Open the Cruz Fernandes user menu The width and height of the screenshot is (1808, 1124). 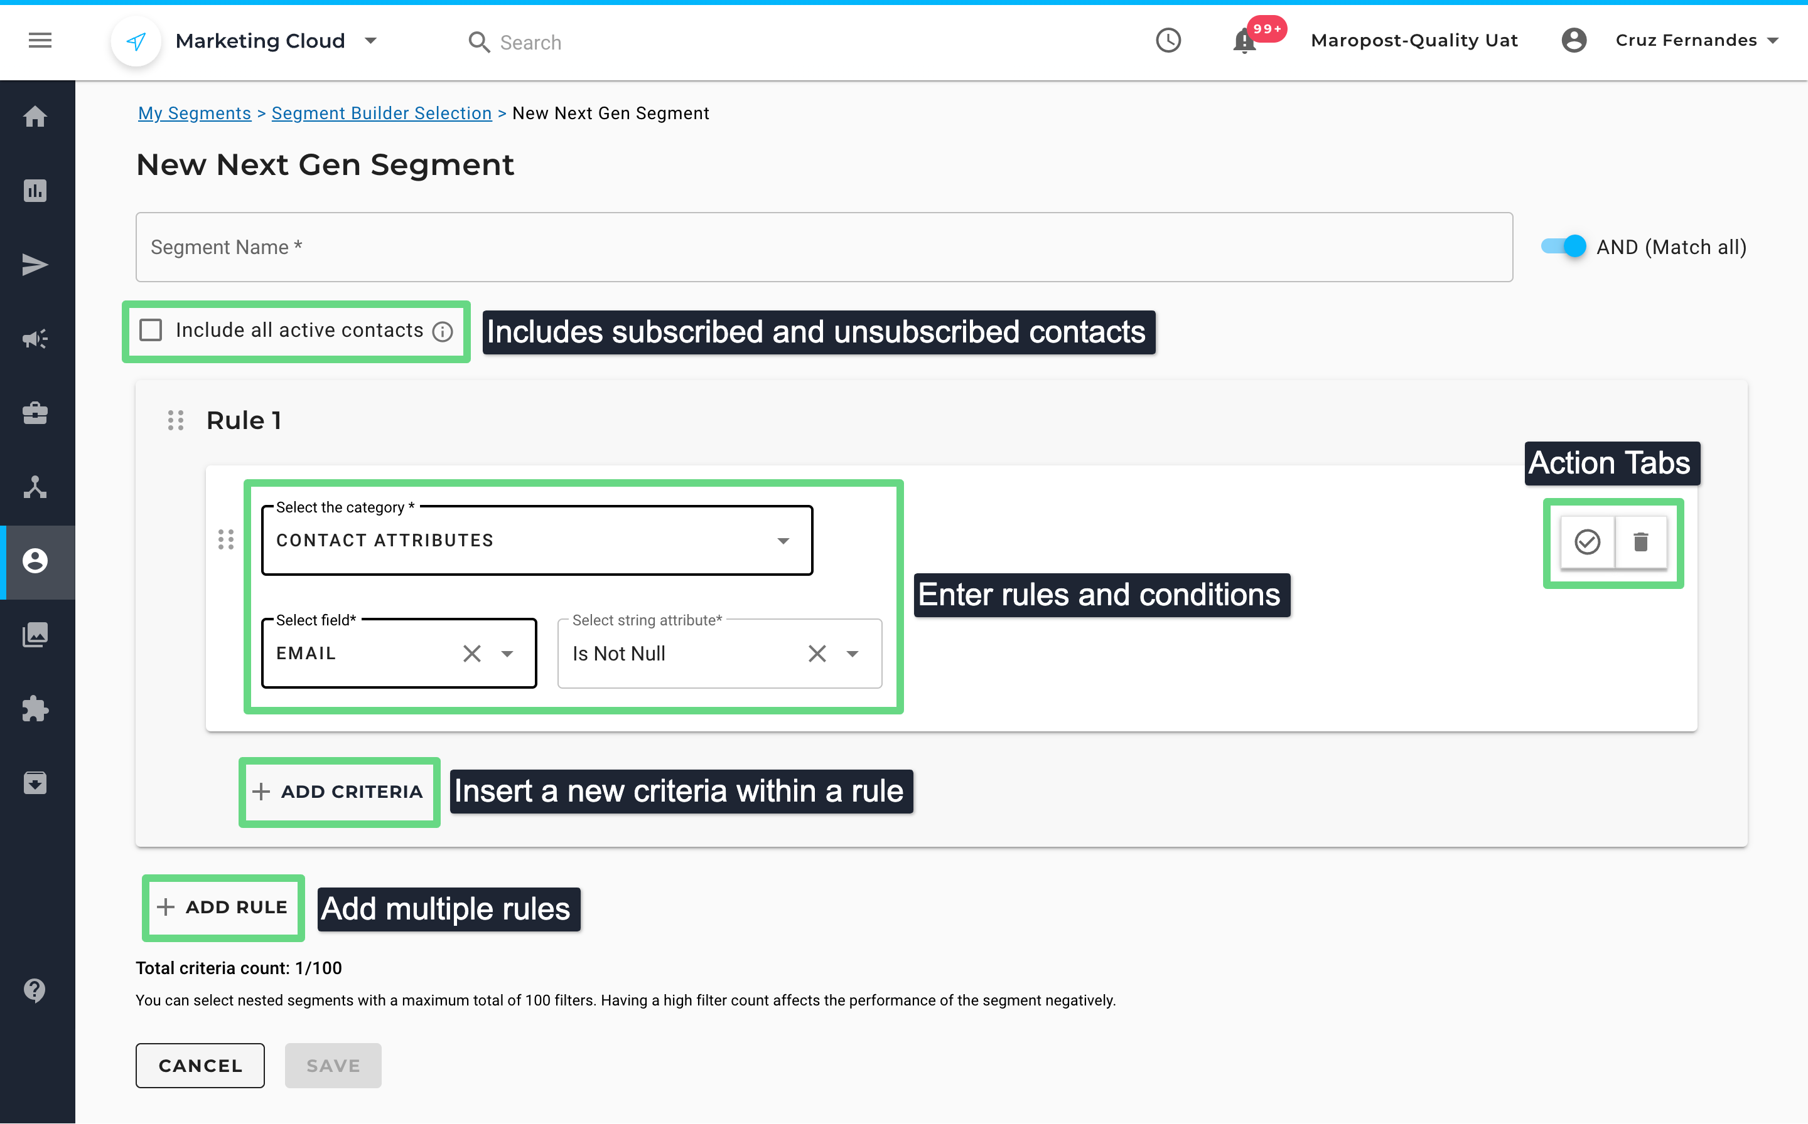tap(1696, 40)
